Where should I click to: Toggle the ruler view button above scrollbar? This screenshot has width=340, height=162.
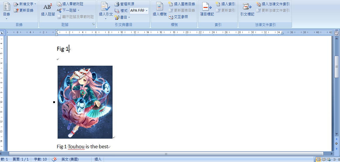[x=336, y=33]
